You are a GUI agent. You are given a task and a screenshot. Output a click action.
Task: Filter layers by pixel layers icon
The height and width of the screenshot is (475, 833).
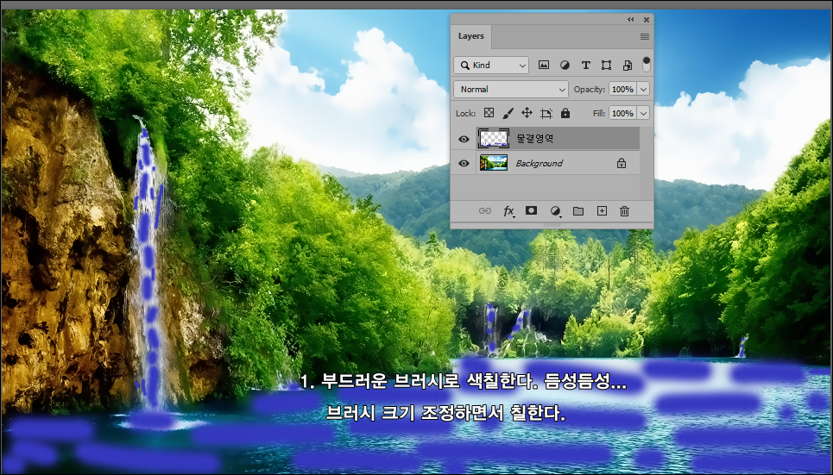[544, 65]
